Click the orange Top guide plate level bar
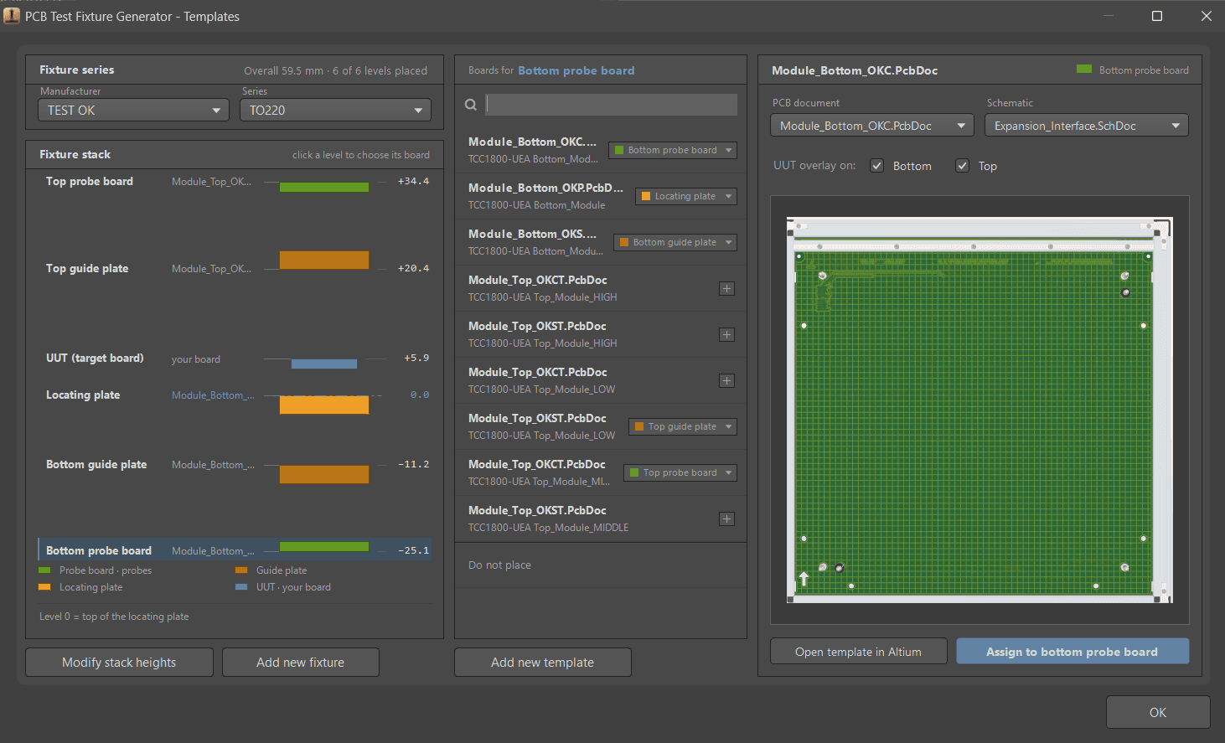1225x743 pixels. [x=323, y=260]
